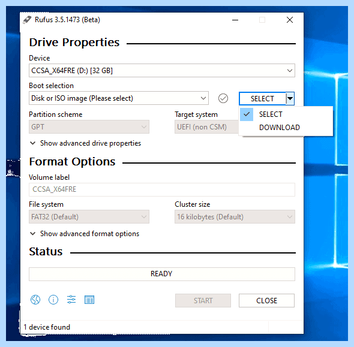Choose DOWNLOAD in the popup menu
This screenshot has height=347, width=354.
click(286, 128)
